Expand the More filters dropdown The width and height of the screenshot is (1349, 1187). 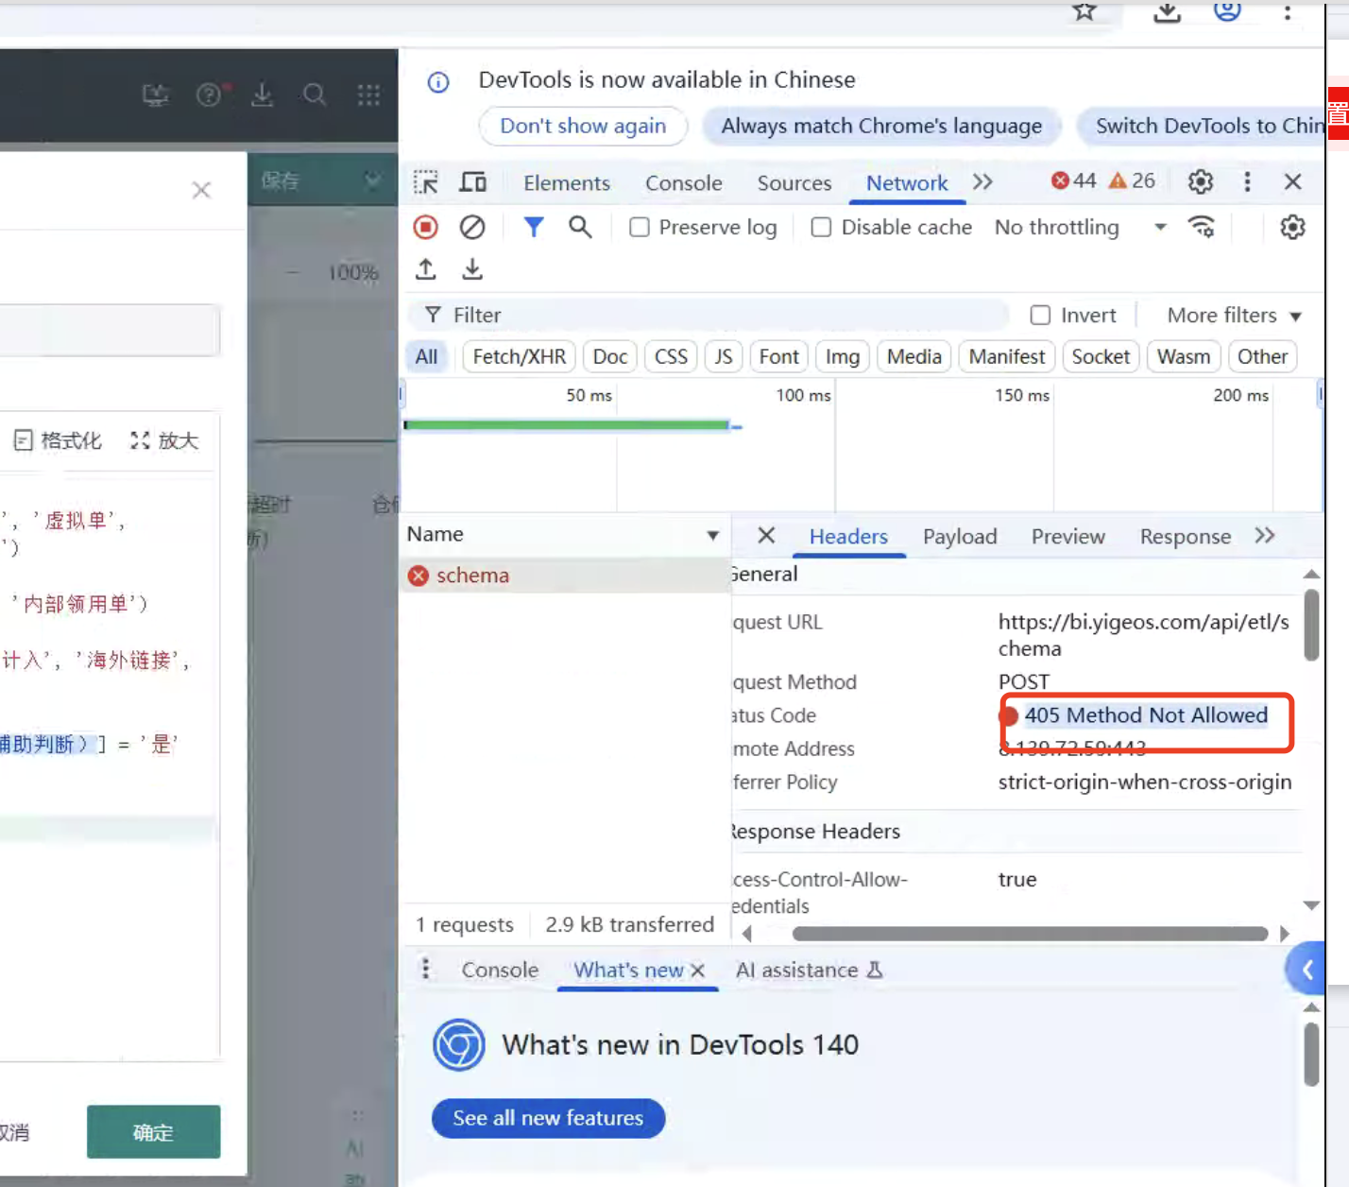(x=1234, y=316)
